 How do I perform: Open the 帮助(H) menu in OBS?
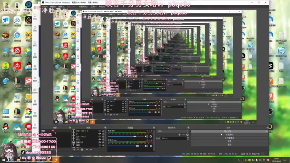point(102,7)
